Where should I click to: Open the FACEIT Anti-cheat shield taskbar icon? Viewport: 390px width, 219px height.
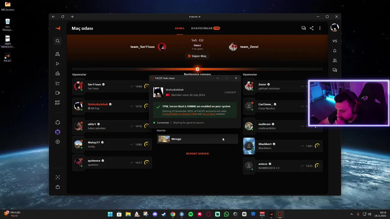(280, 214)
